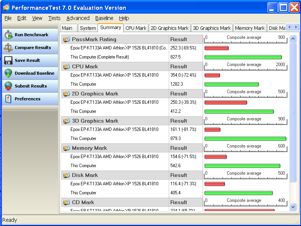Click the Run Benchmark stopwatch icon
301x226 pixels.
8,35
